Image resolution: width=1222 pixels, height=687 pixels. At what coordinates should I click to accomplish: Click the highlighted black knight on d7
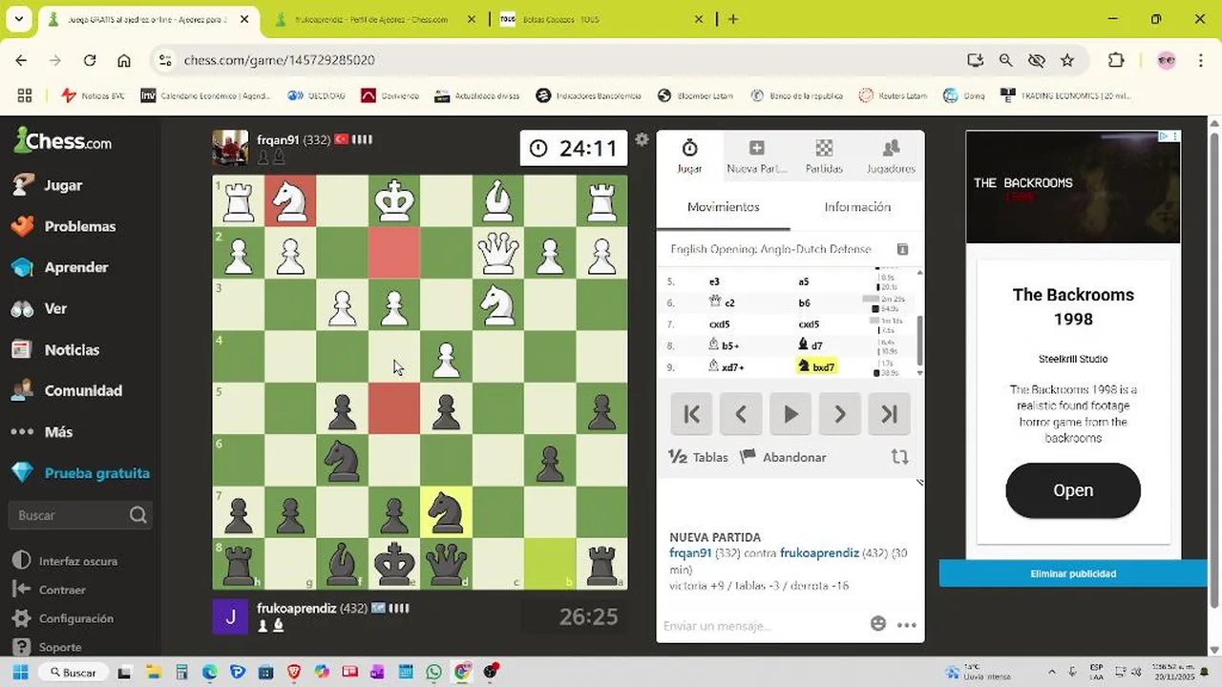pyautogui.click(x=446, y=512)
